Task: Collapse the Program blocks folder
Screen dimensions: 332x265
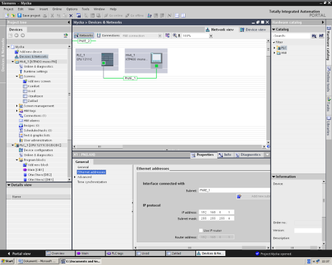Action: 17,160
